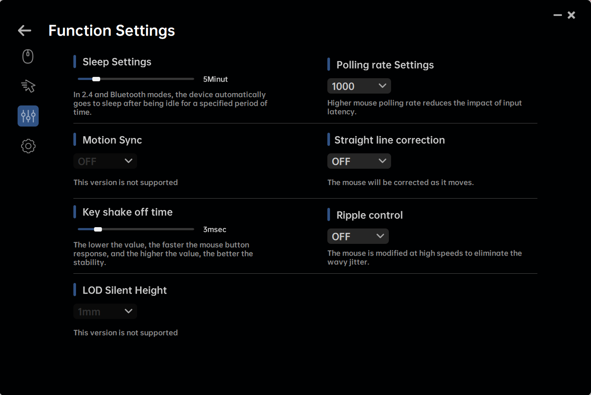Viewport: 591px width, 395px height.
Task: Click the back arrow icon
Action: tap(25, 30)
